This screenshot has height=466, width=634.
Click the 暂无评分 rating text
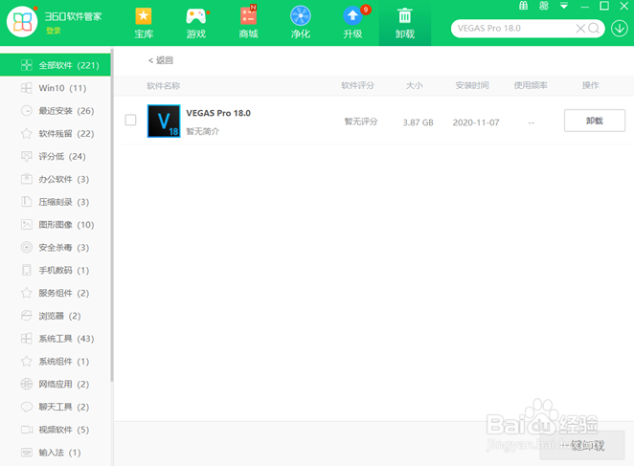(361, 122)
